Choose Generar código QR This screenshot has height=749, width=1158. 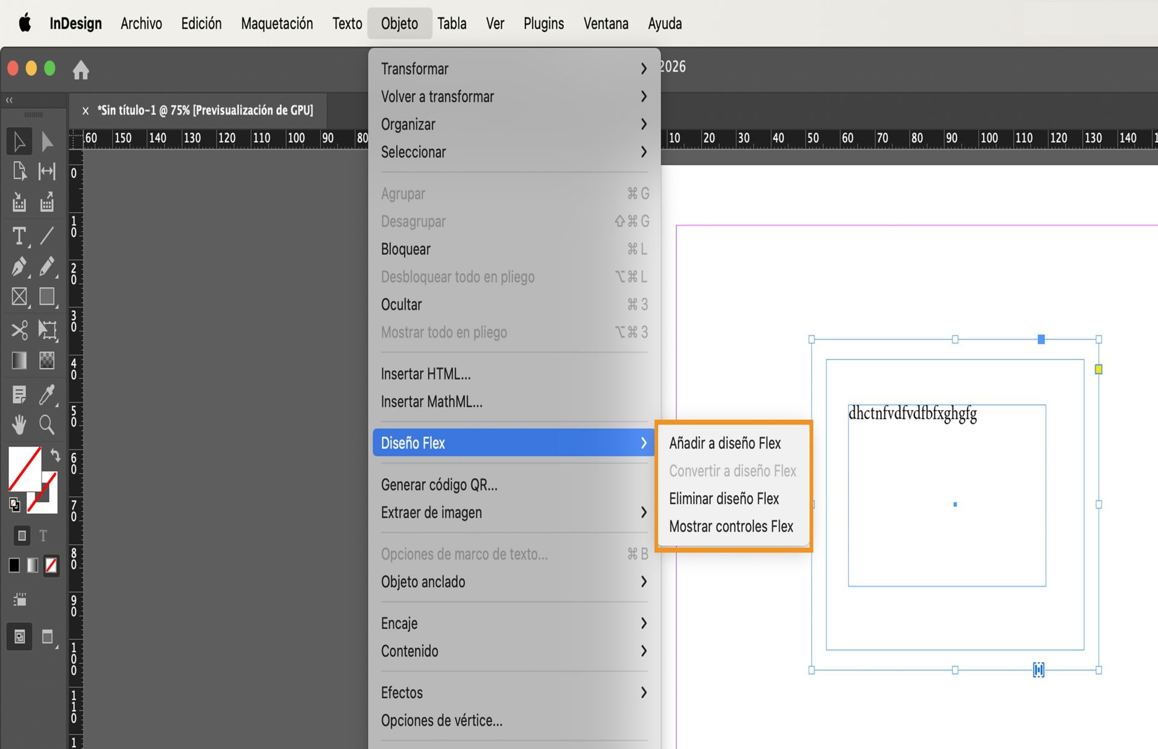[439, 484]
